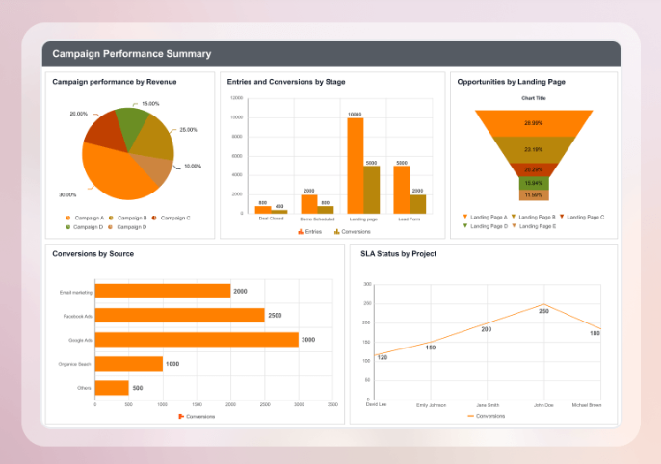Image resolution: width=661 pixels, height=464 pixels.
Task: Click the Campaign B legend marker
Action: (112, 219)
